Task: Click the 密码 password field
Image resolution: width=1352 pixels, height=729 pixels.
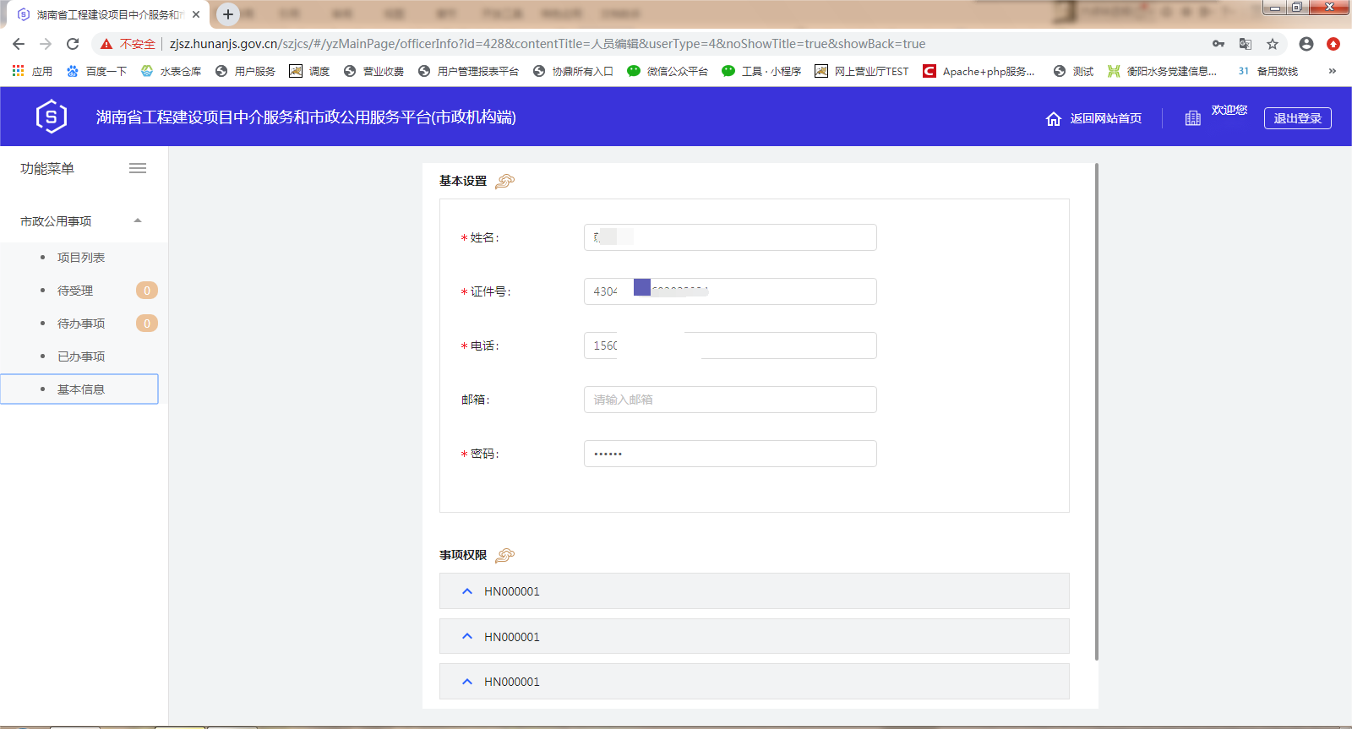Action: tap(730, 454)
